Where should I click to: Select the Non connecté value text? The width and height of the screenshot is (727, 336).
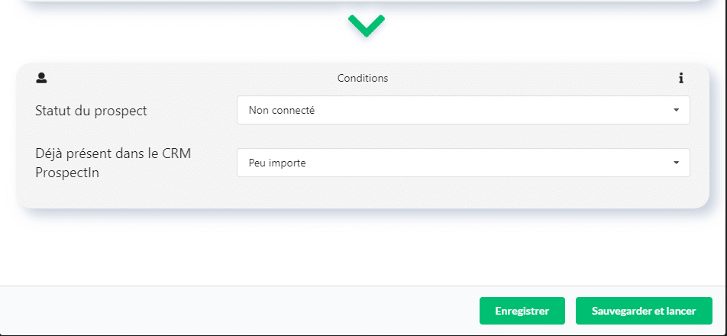[x=282, y=110]
